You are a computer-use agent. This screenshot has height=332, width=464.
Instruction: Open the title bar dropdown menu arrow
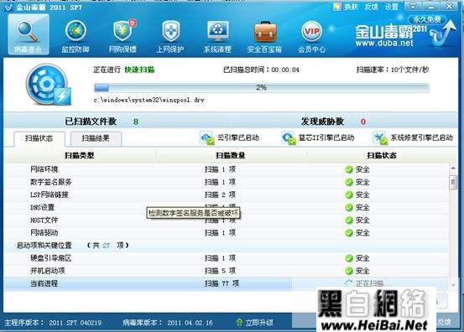(413, 6)
